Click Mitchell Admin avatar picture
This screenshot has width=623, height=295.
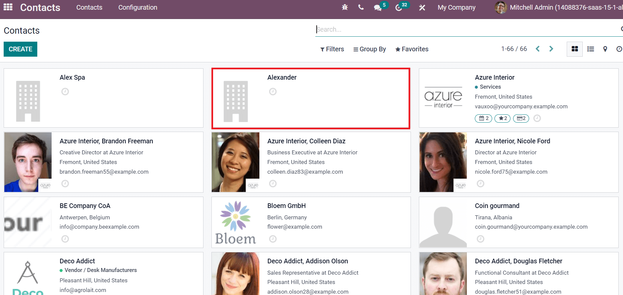click(501, 7)
